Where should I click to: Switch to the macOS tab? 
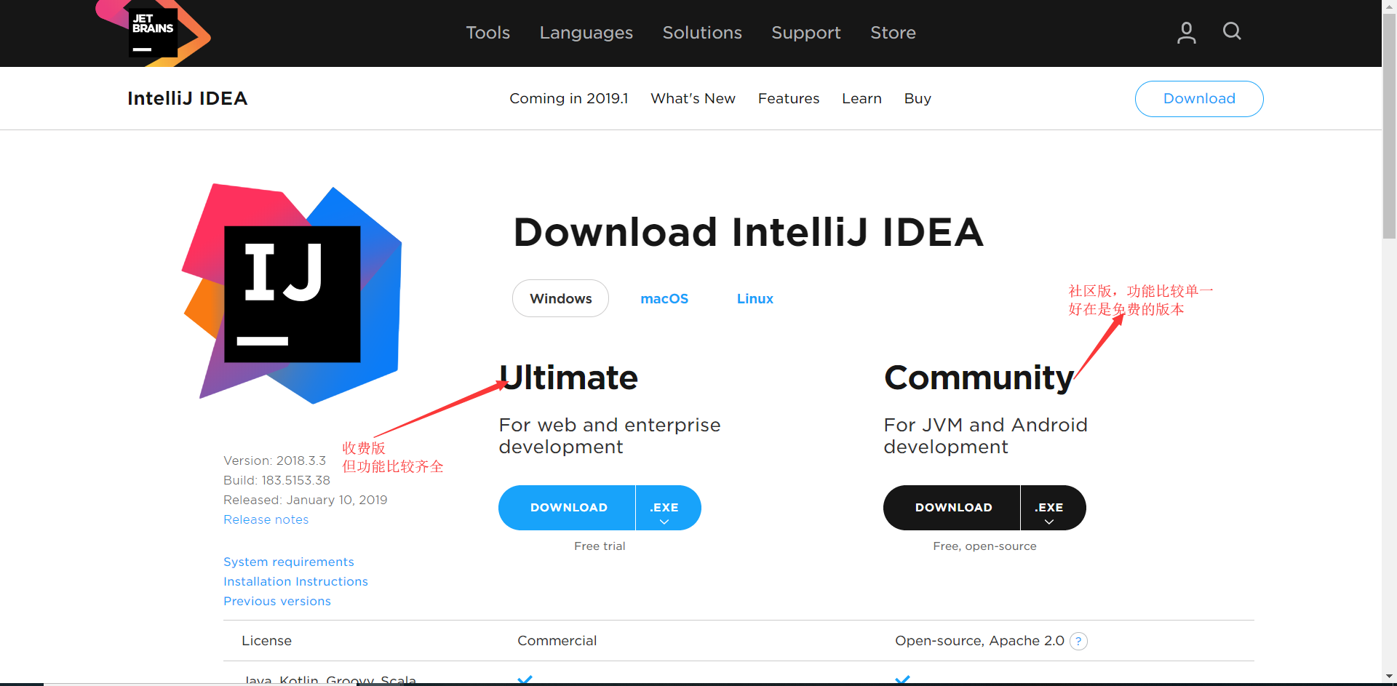pyautogui.click(x=664, y=298)
